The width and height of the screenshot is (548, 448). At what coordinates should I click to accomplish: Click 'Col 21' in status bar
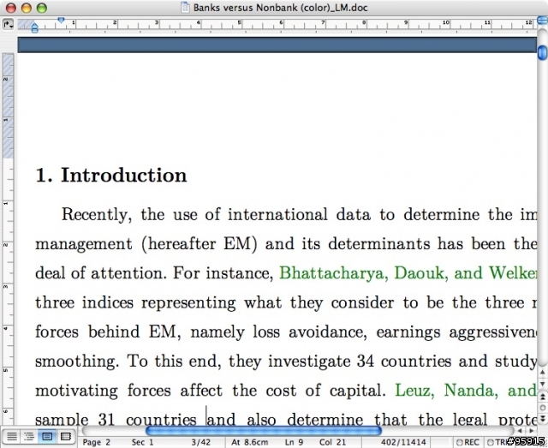point(332,442)
